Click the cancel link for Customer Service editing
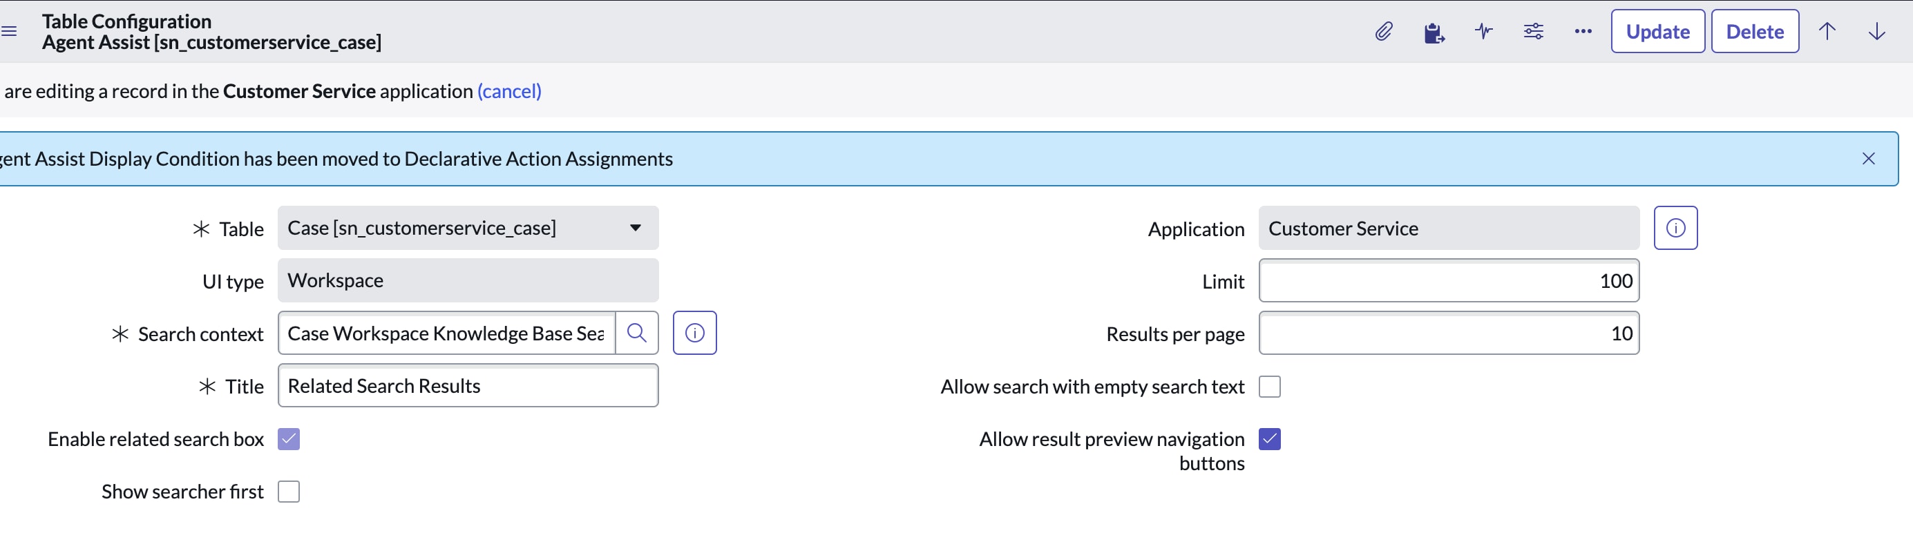 [x=509, y=90]
